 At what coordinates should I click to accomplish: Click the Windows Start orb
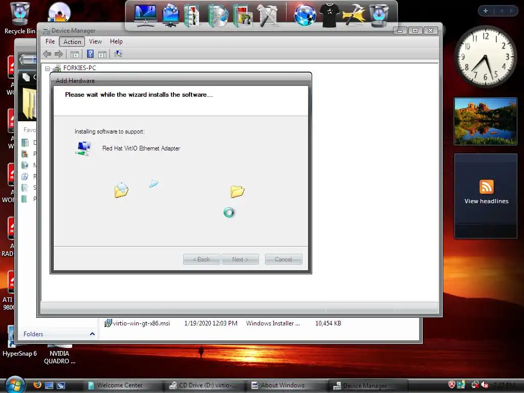tap(15, 385)
